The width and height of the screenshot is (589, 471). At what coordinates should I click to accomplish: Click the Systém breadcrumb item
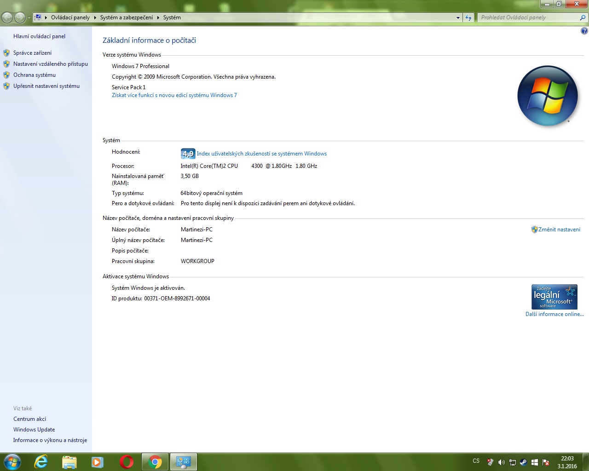(172, 17)
